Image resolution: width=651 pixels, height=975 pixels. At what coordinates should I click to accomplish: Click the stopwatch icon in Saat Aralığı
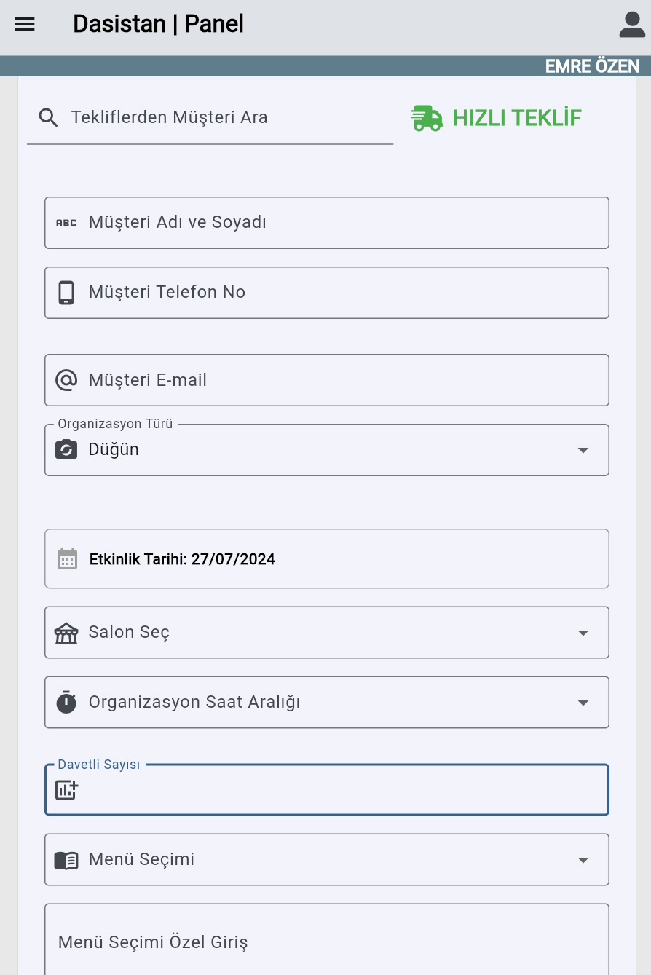click(x=66, y=702)
